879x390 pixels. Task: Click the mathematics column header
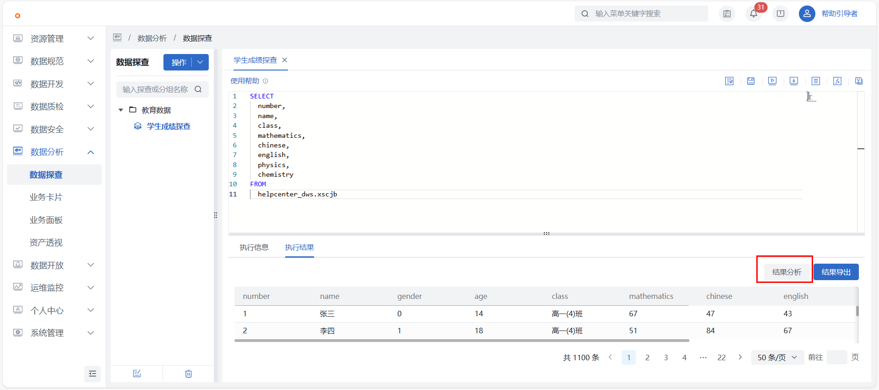pos(651,296)
